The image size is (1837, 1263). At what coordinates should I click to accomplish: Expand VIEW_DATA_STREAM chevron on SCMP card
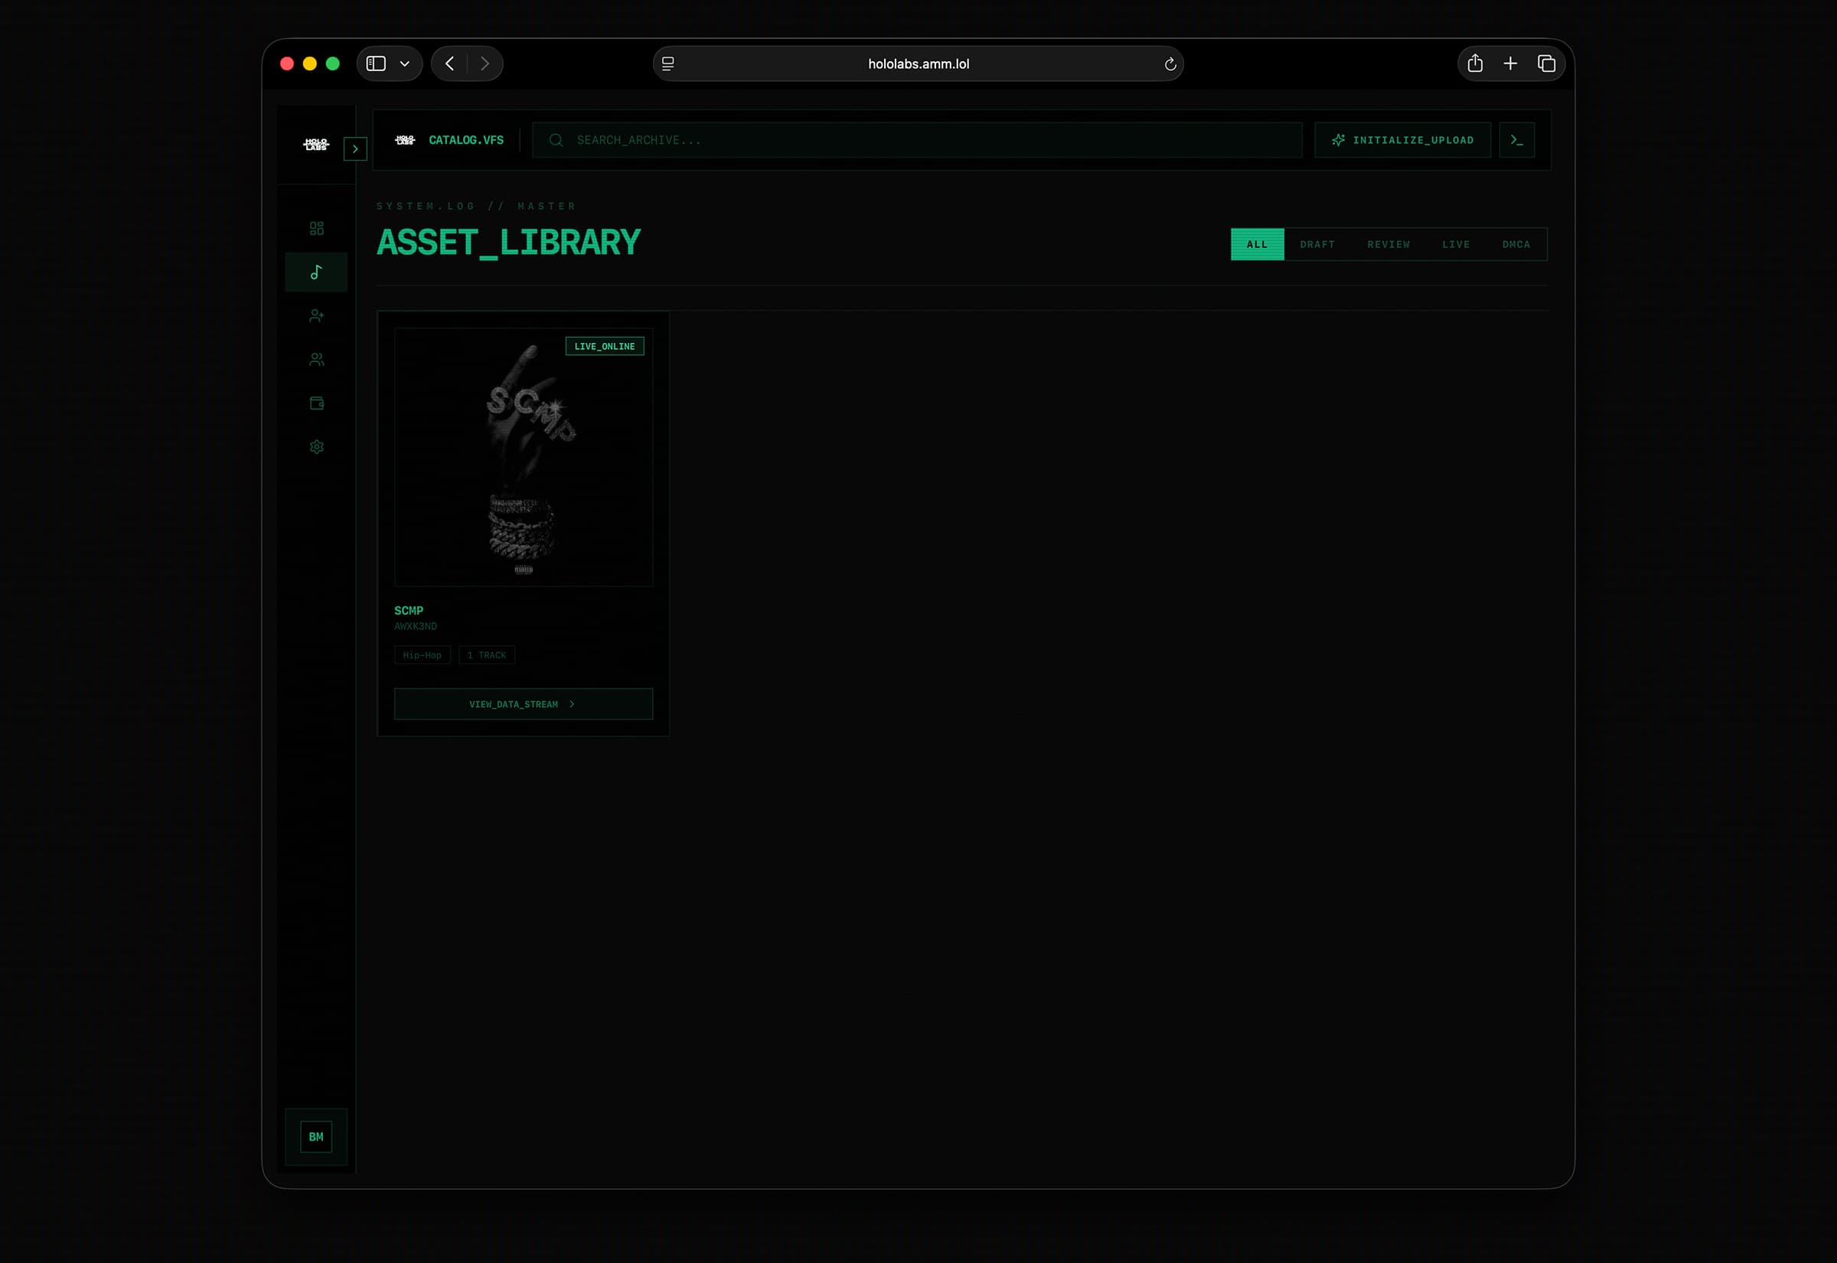[573, 703]
